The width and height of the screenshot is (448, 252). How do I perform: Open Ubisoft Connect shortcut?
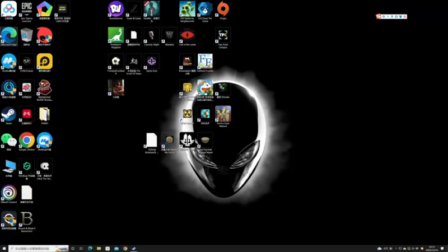[9, 194]
